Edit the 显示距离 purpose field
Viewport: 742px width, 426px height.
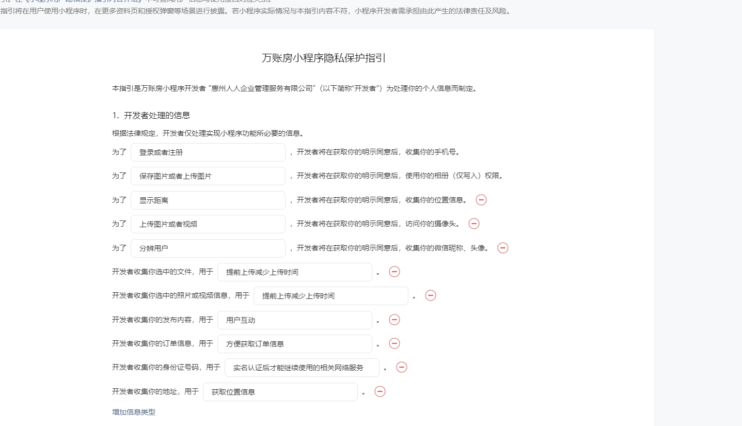click(x=208, y=200)
